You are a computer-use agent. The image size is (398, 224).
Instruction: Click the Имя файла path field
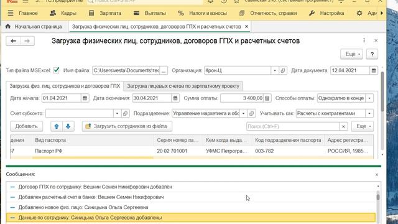(x=126, y=70)
